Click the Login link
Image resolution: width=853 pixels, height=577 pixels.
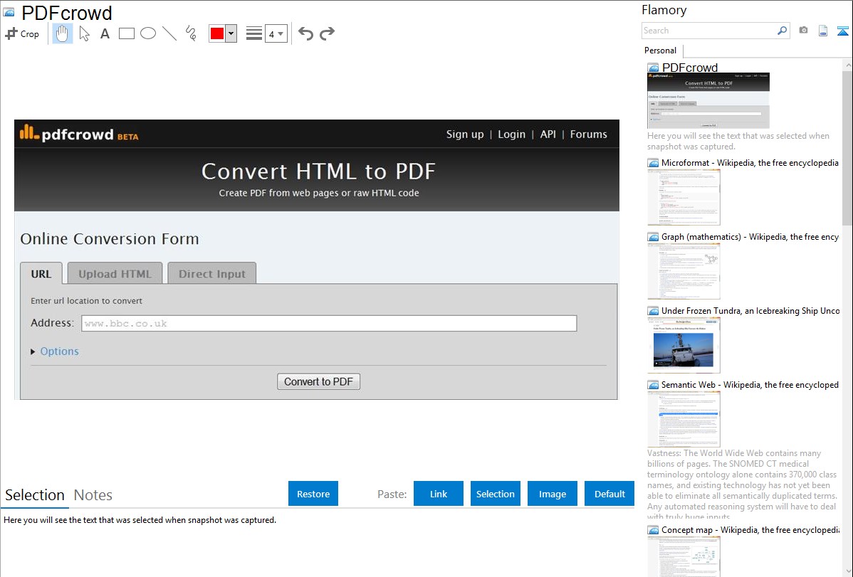512,134
